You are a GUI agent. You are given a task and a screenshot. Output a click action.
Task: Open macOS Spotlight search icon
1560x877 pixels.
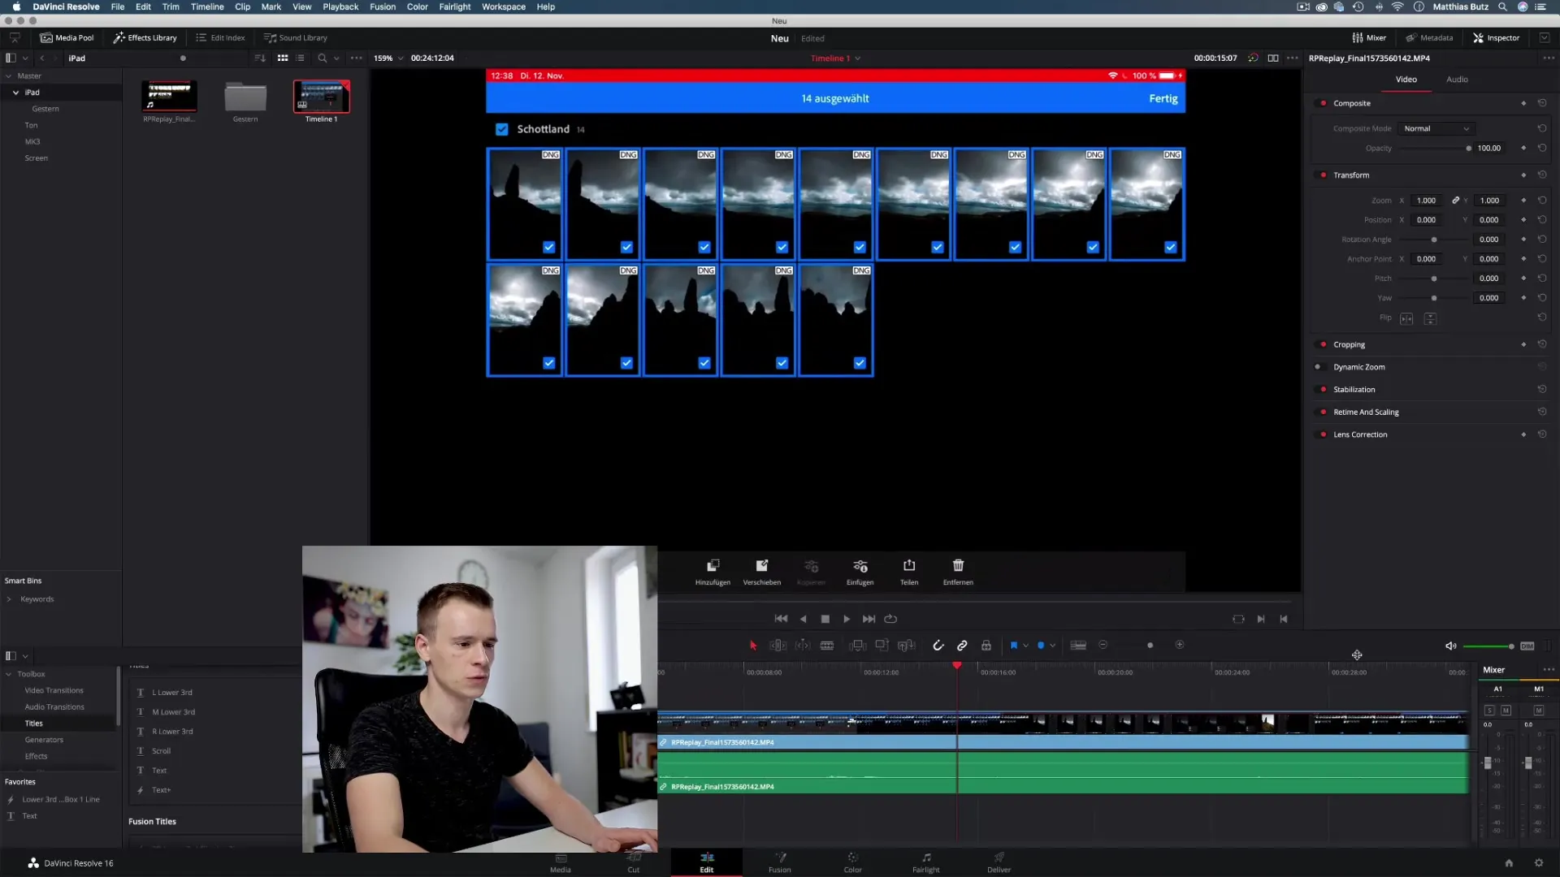pos(1502,6)
